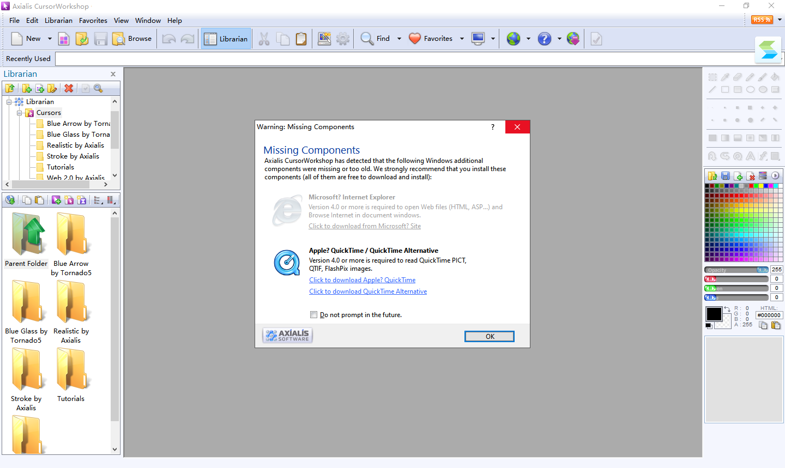Click the copy HTML color icon

[763, 325]
